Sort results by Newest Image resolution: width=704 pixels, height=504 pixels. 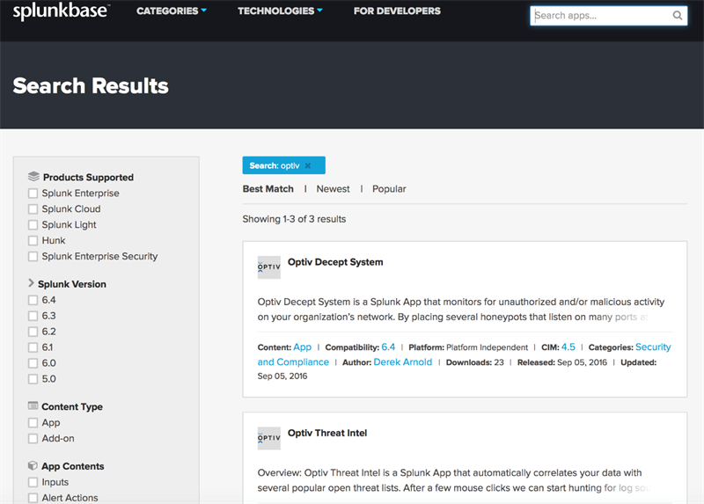[333, 189]
